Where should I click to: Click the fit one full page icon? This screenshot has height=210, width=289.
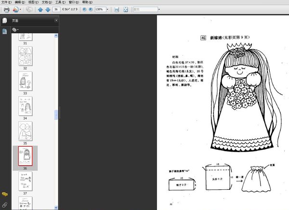pos(126,10)
